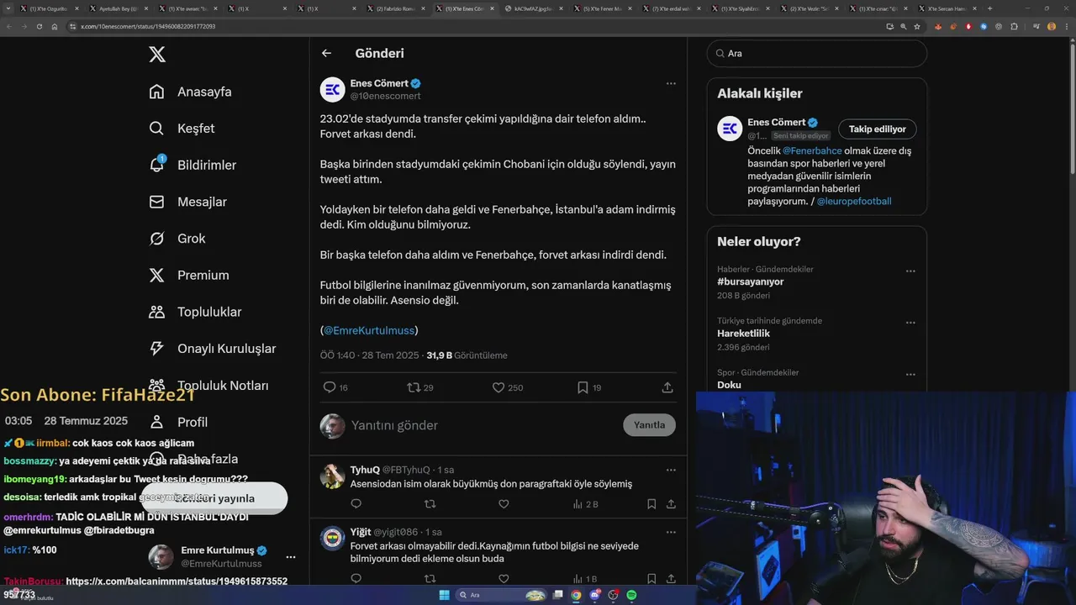Switch to X'te Sercan Ham browser tab
The height and width of the screenshot is (605, 1076).
(x=947, y=8)
